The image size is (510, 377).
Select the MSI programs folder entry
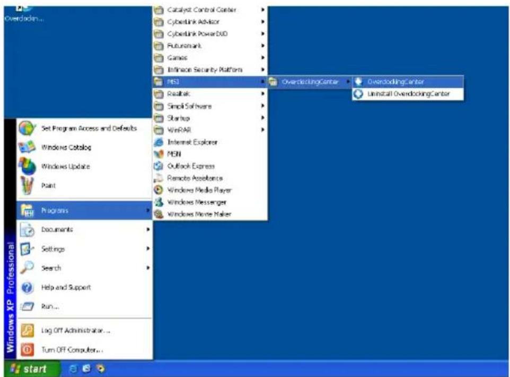(210, 82)
